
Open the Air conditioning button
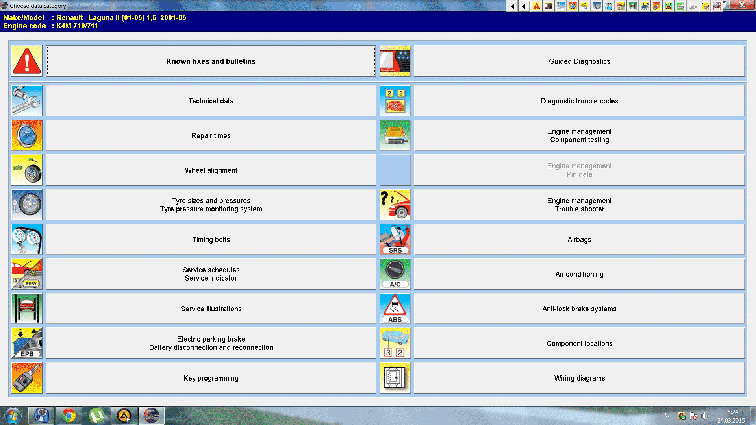point(579,274)
